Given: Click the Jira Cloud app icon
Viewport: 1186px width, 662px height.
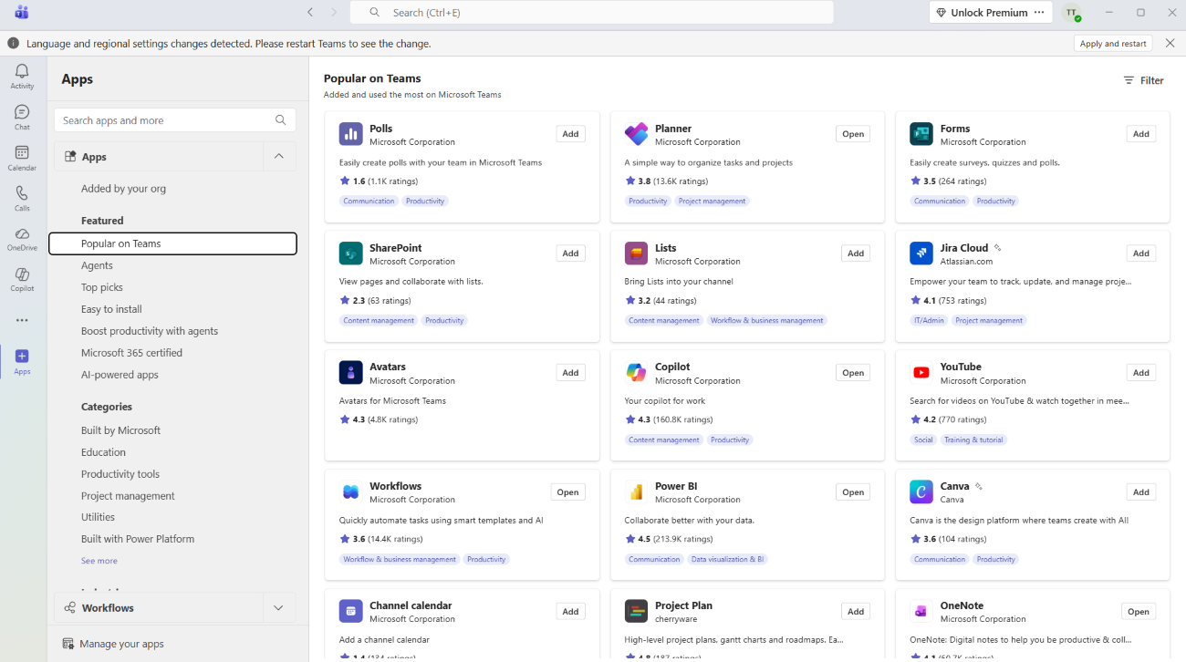Looking at the screenshot, I should click(x=921, y=253).
